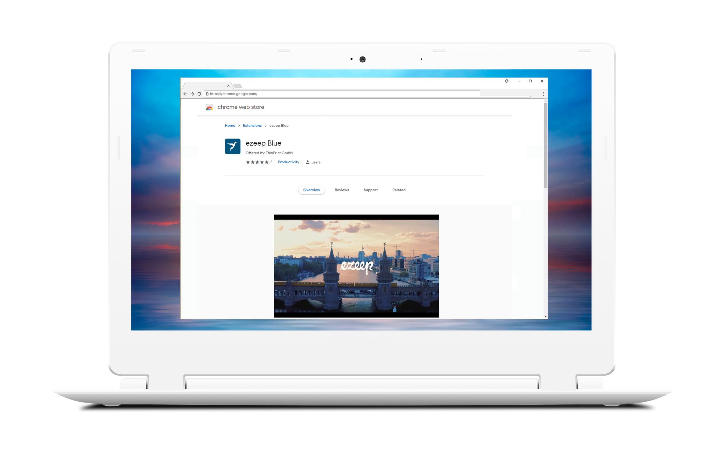The image size is (722, 453).
Task: Click the rating count '2'
Action: coord(271,162)
